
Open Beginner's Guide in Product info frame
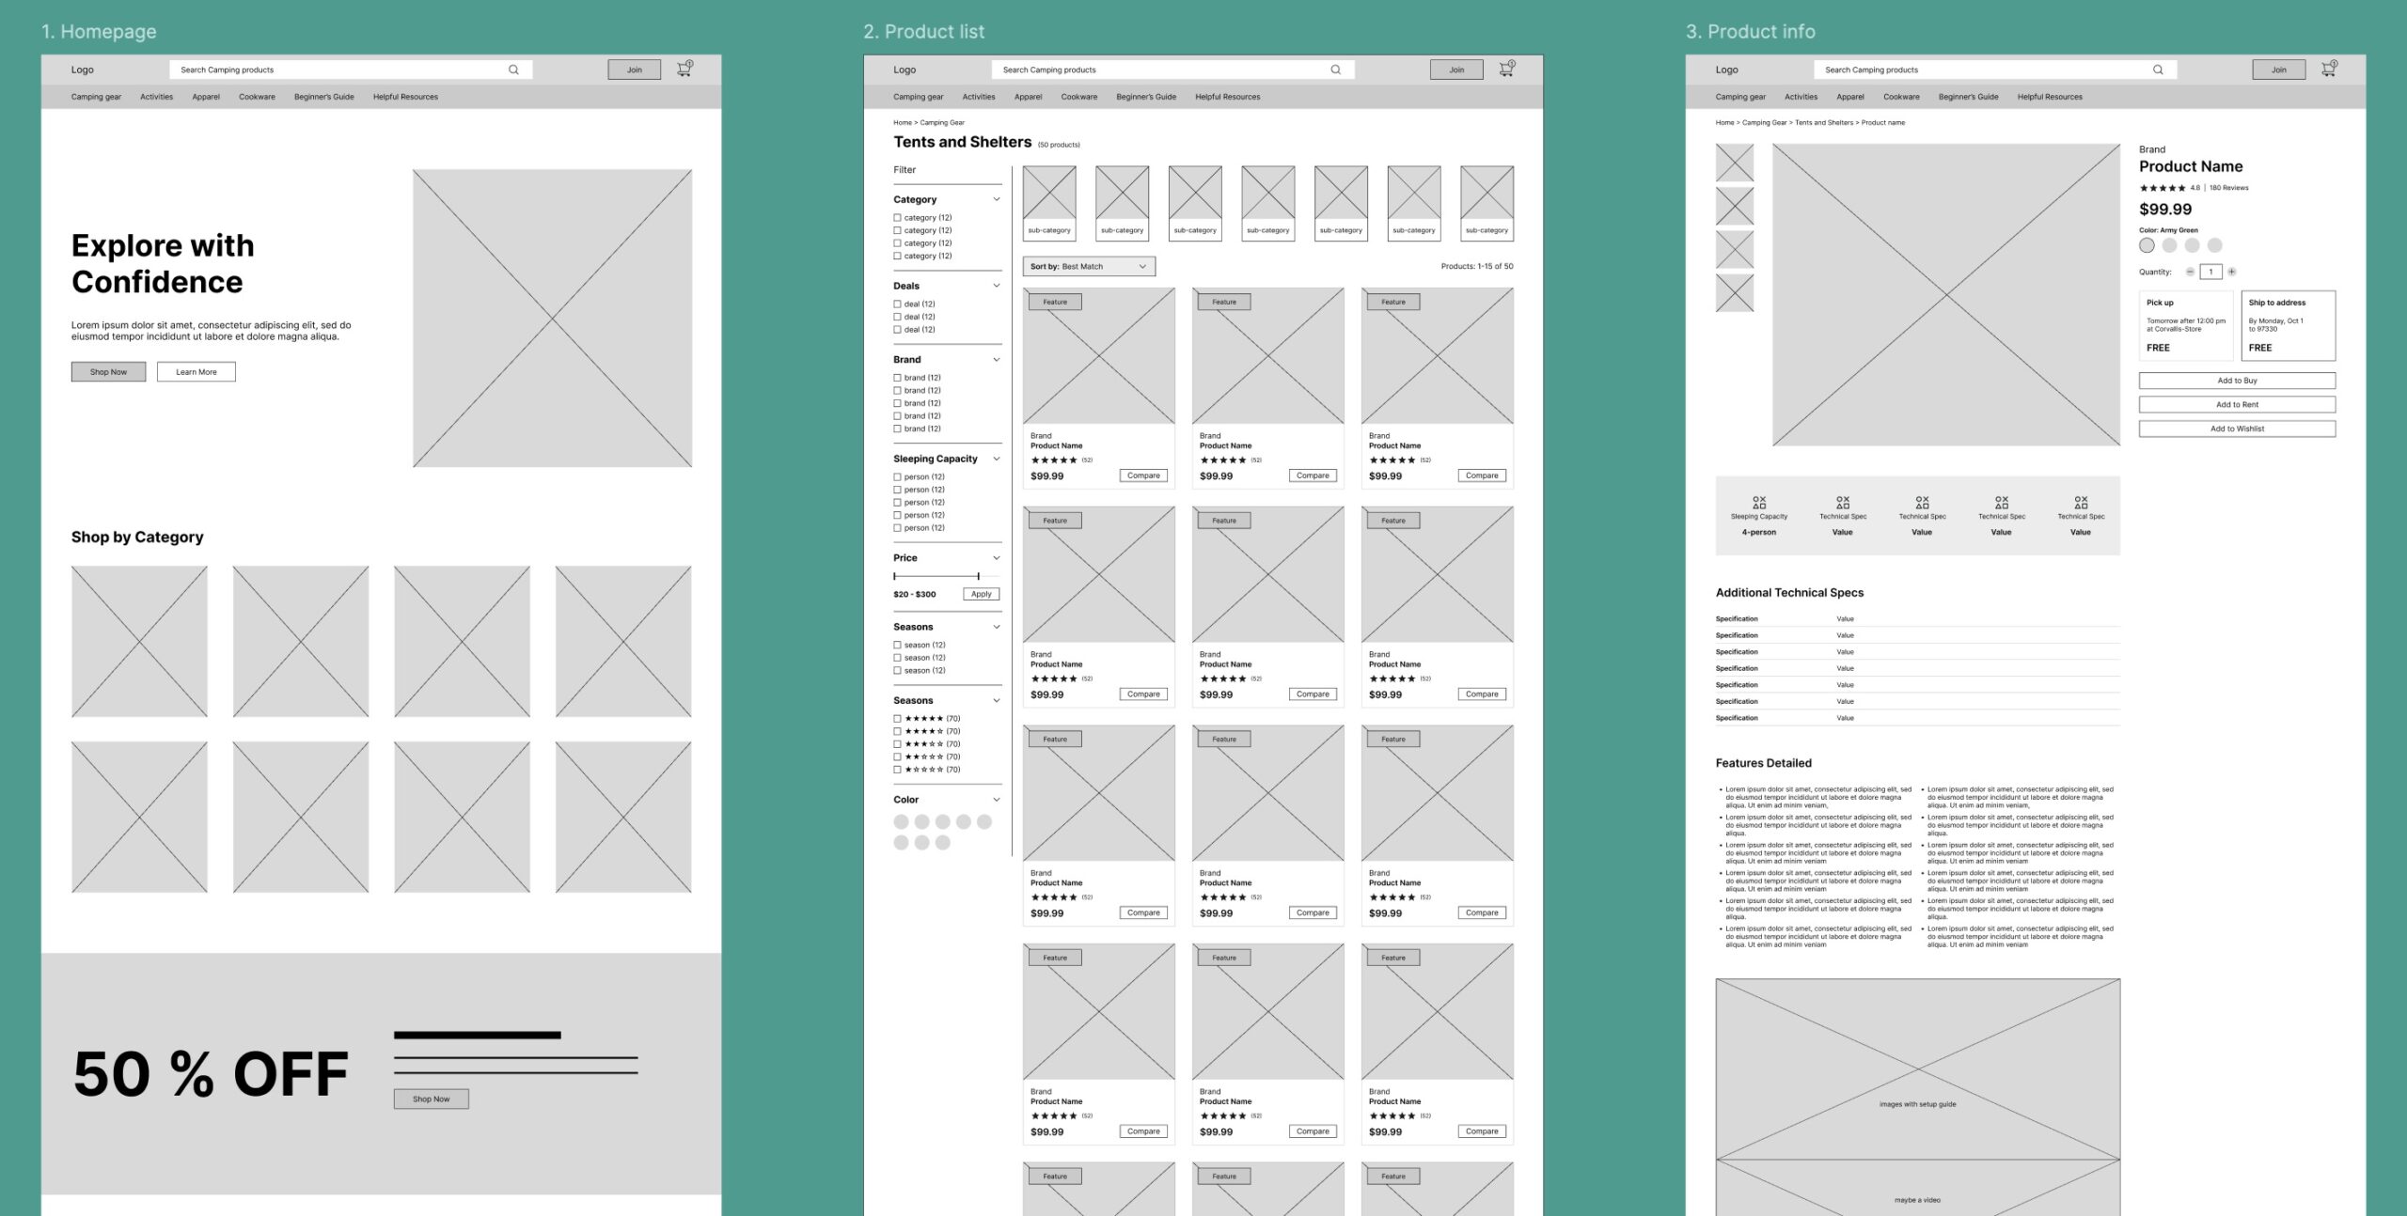tap(1968, 97)
